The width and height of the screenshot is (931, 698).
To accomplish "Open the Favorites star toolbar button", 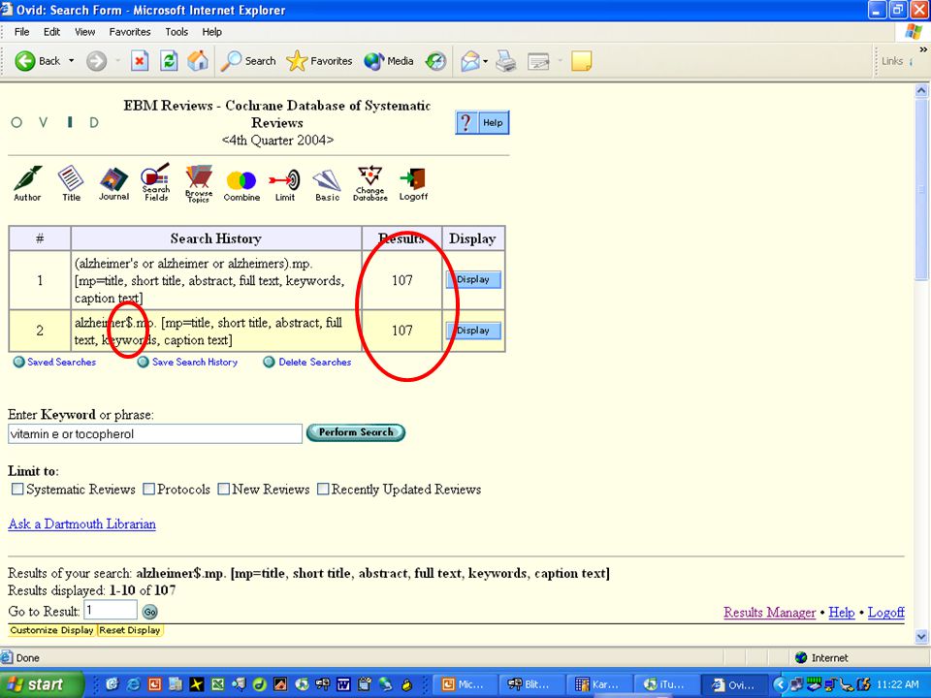I will [319, 60].
